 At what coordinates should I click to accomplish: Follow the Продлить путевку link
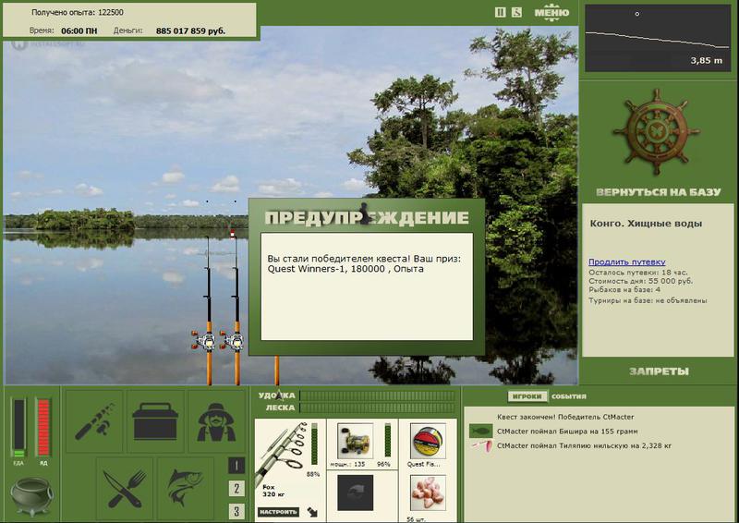pos(627,261)
